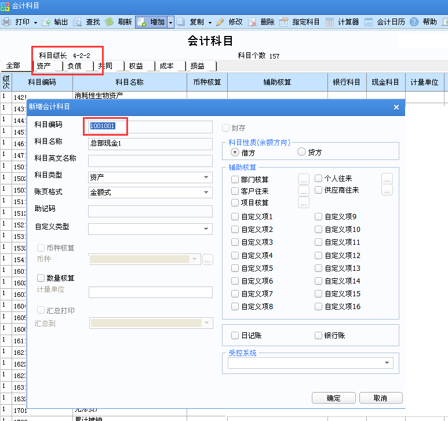This screenshot has width=448, height=421.
Task: Click the Refresh (刷新) icon
Action: coord(109,22)
